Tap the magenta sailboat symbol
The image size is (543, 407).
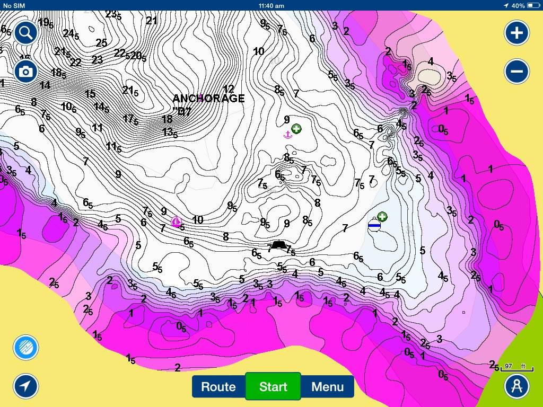[176, 222]
